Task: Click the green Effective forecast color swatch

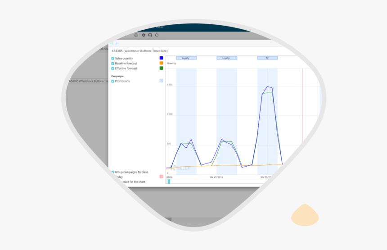Action: click(x=161, y=68)
